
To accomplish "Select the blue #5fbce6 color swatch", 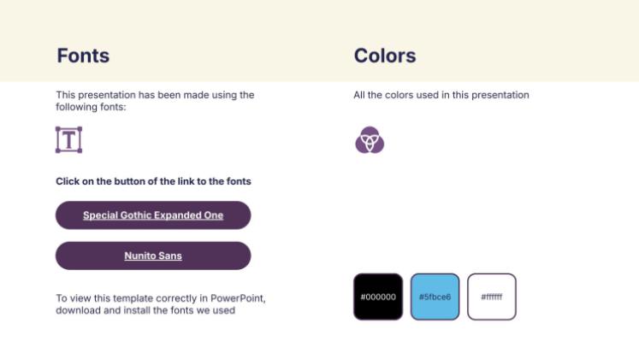I will pyautogui.click(x=435, y=297).
